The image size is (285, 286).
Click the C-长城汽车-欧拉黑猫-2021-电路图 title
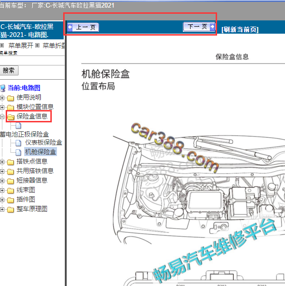[x=27, y=31]
